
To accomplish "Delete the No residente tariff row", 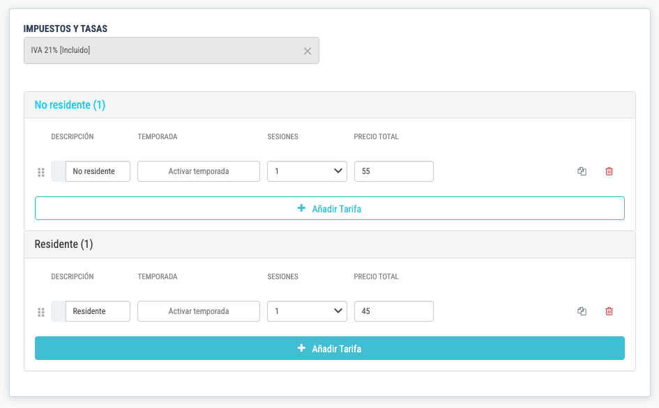I will click(609, 171).
